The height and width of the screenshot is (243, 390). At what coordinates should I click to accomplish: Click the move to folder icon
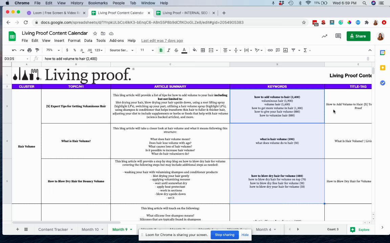coord(103,33)
